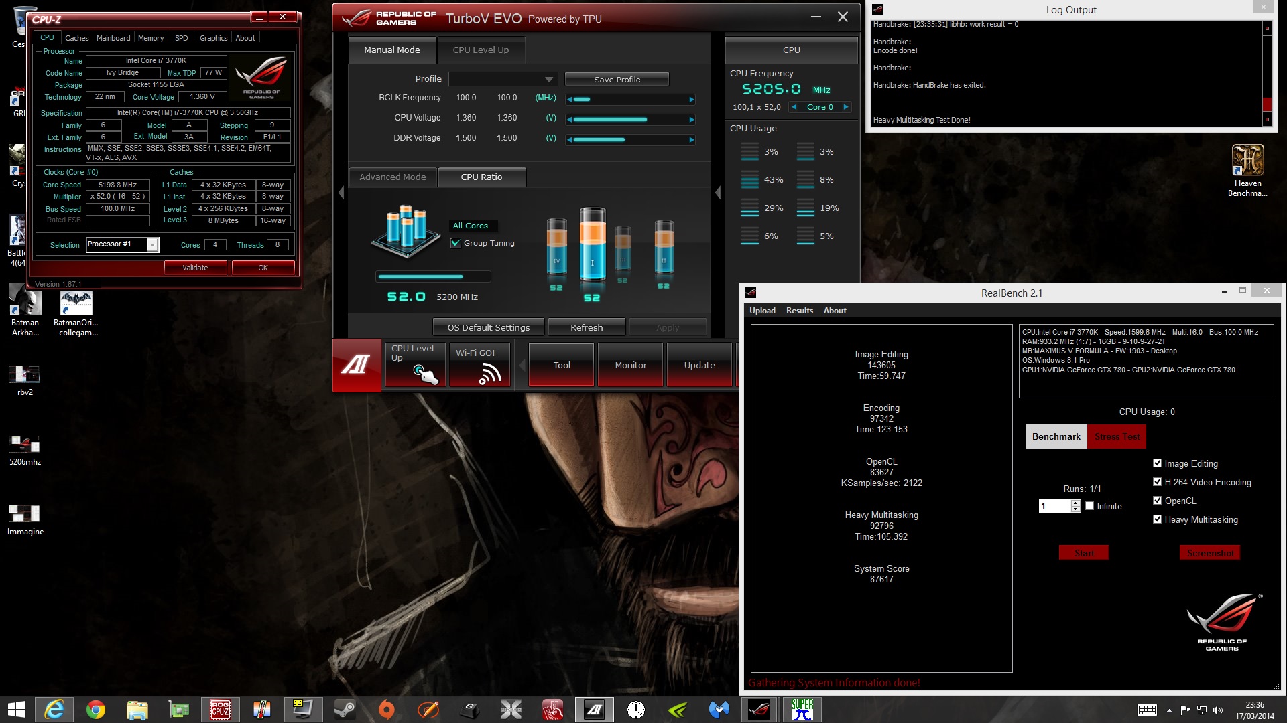Launch Google Chrome from the taskbar
The image size is (1287, 723).
click(x=96, y=710)
